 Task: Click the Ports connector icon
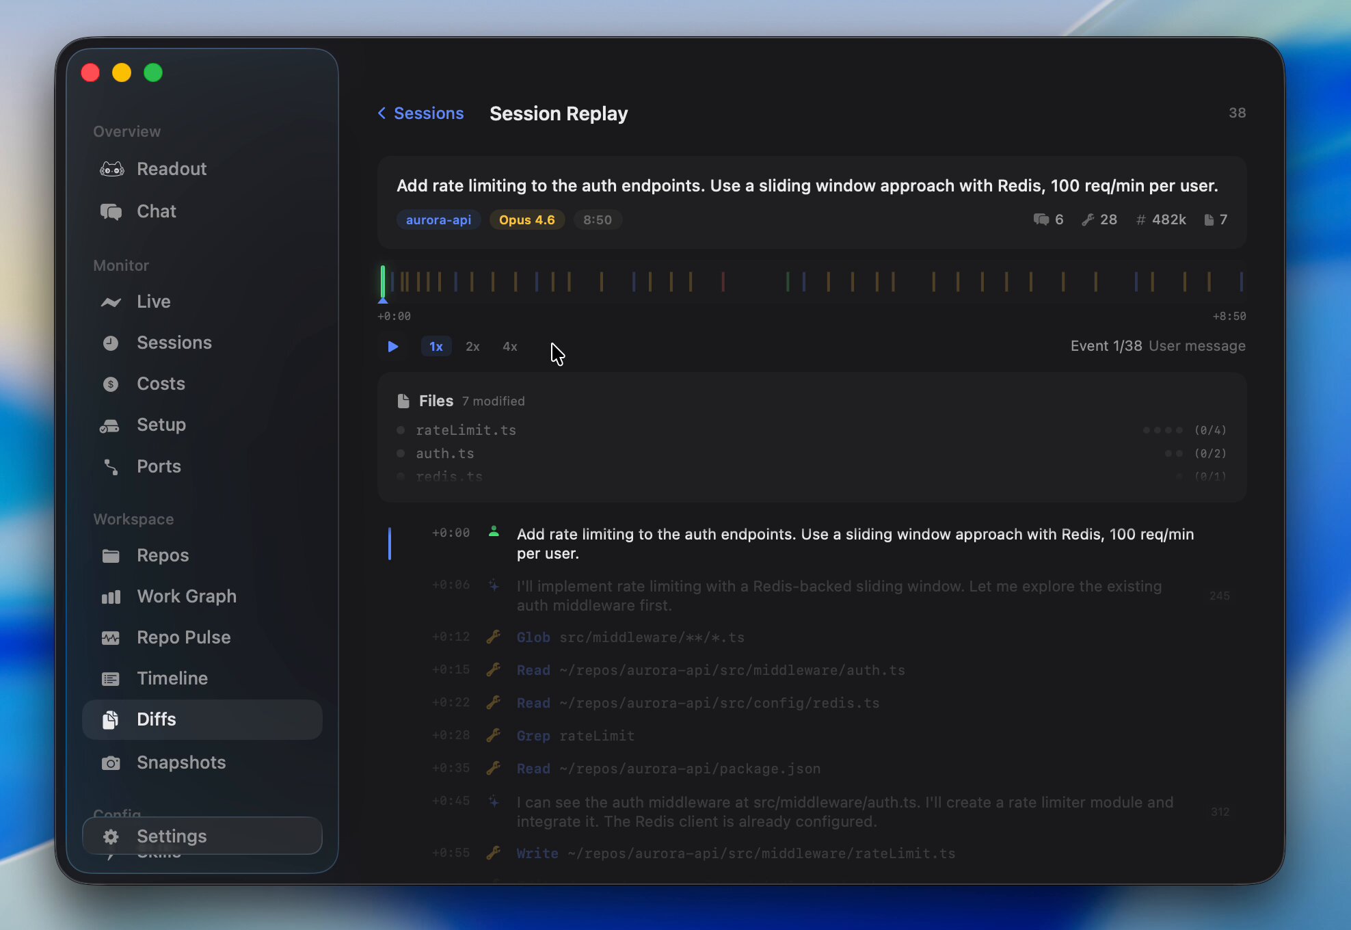click(x=111, y=467)
